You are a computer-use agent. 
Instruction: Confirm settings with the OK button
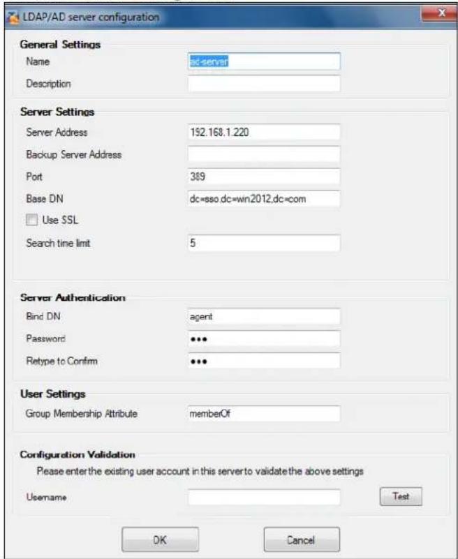(x=160, y=539)
